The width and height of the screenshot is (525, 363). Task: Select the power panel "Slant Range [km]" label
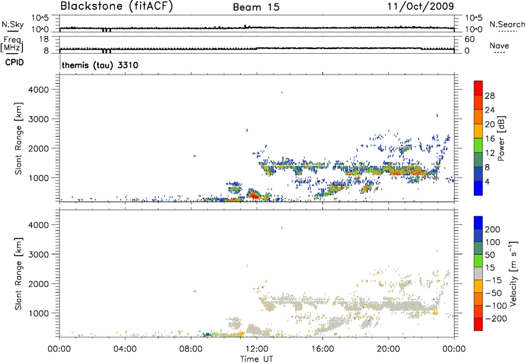18,138
